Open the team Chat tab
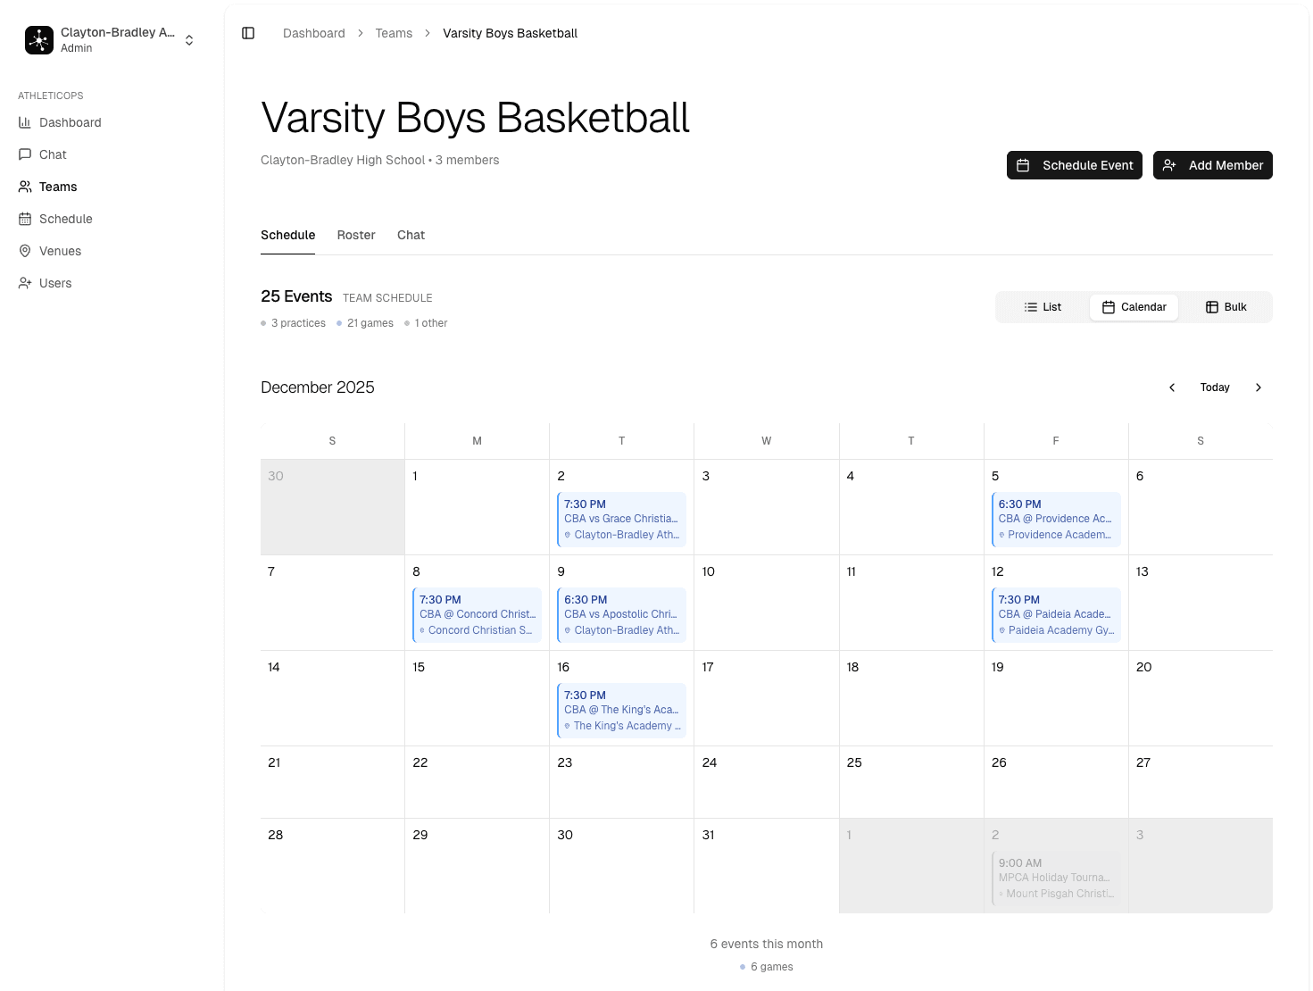 click(x=411, y=235)
